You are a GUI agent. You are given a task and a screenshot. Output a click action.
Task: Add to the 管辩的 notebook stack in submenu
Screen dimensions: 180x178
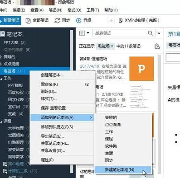(123, 117)
